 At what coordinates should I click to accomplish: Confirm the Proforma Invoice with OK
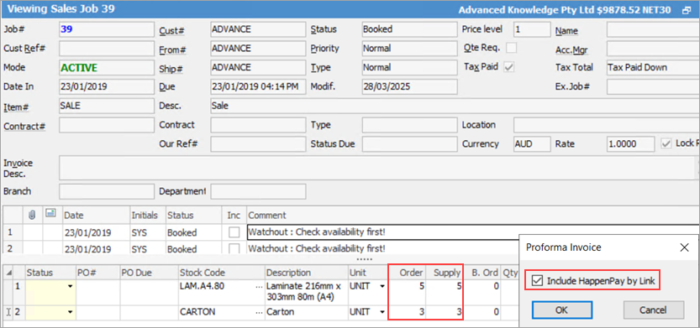click(x=562, y=310)
